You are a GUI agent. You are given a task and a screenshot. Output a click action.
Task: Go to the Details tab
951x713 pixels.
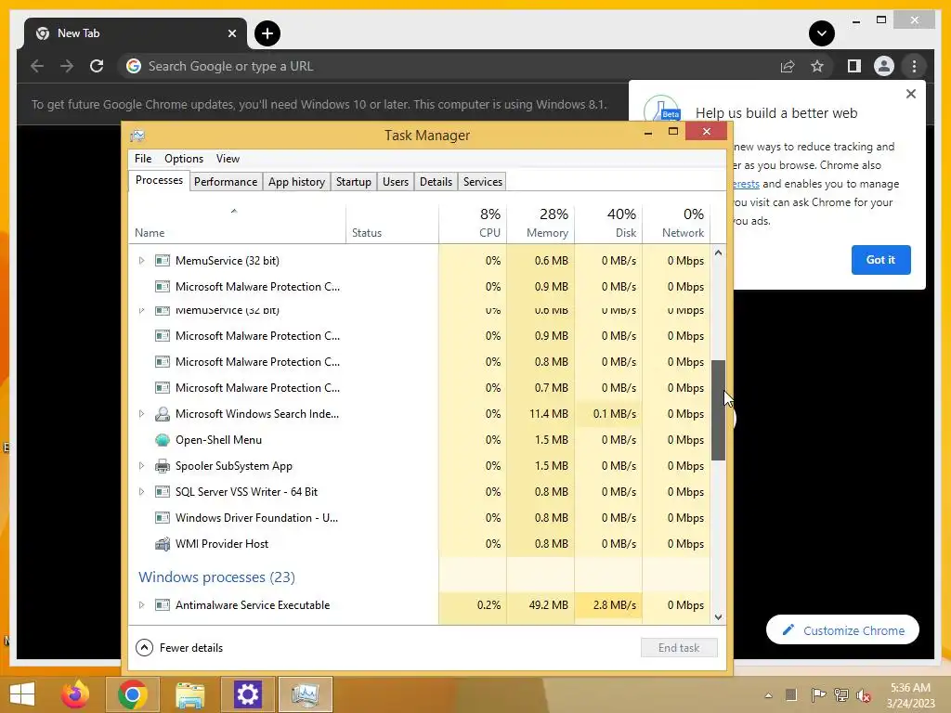[x=436, y=182]
